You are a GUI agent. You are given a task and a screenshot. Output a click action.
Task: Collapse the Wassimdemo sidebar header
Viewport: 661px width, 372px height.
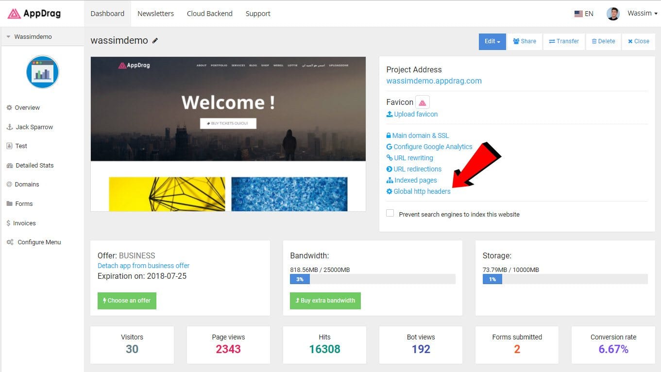[x=43, y=37]
